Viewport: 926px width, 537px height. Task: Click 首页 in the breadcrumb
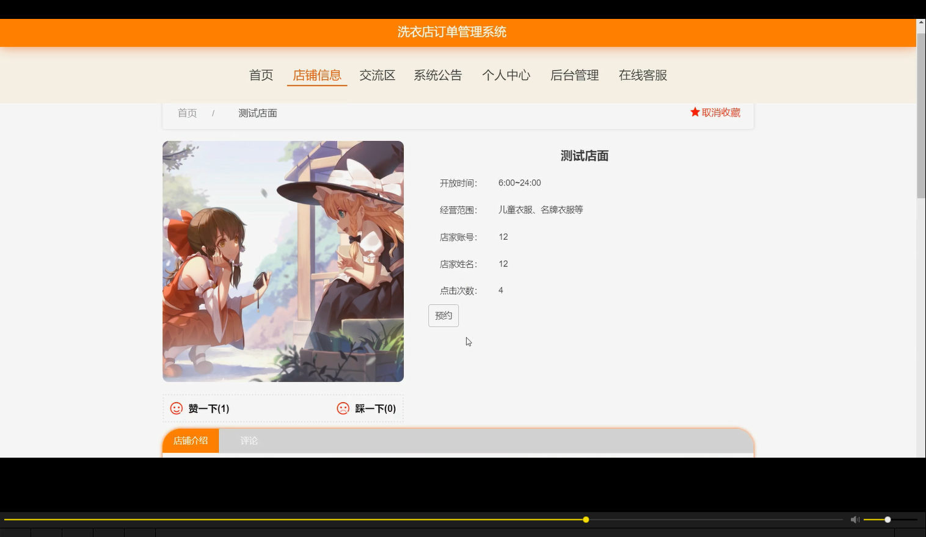coord(187,113)
